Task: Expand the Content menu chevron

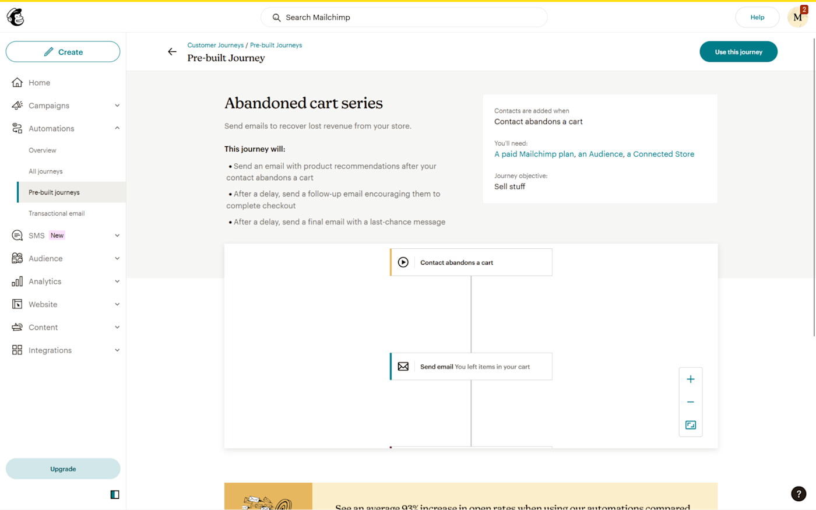Action: (117, 327)
